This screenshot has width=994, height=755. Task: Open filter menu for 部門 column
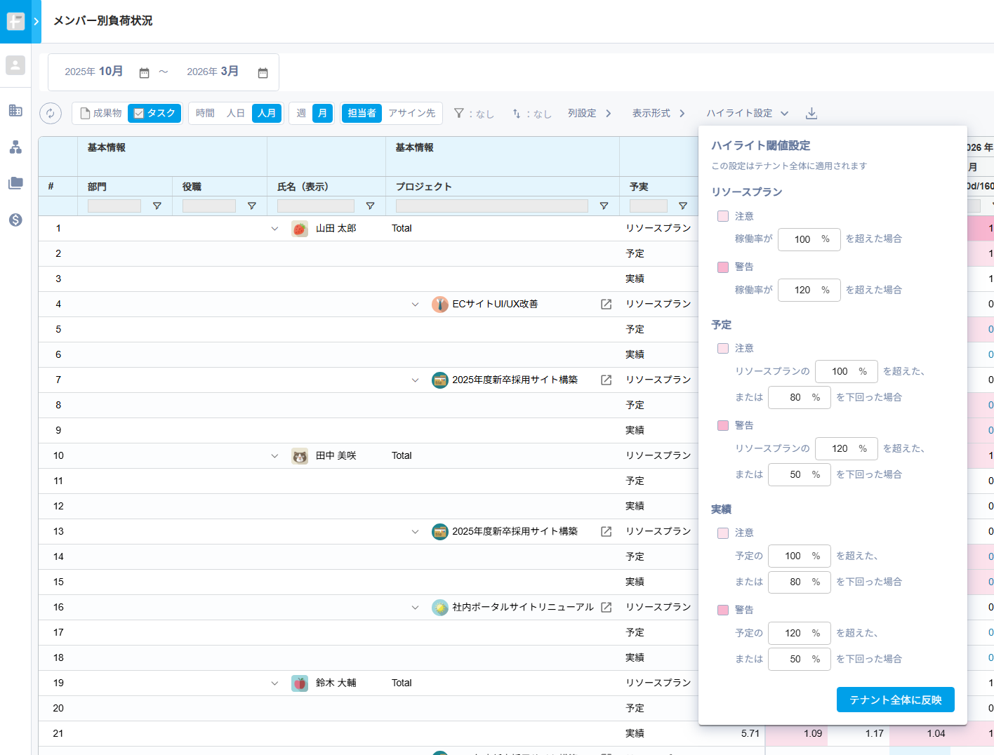(157, 206)
